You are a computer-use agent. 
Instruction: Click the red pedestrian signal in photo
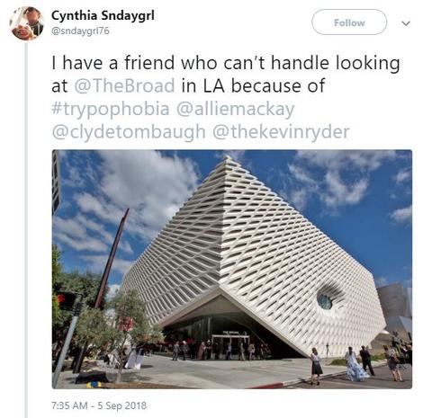click(67, 300)
